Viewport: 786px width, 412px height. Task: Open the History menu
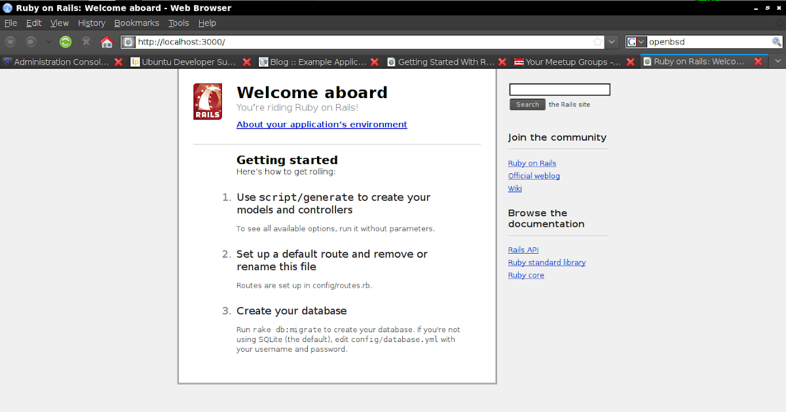point(91,23)
